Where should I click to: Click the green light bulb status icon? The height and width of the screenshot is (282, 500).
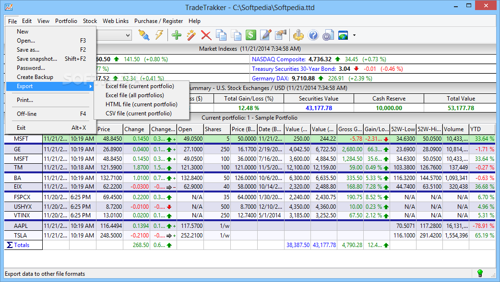[480, 273]
